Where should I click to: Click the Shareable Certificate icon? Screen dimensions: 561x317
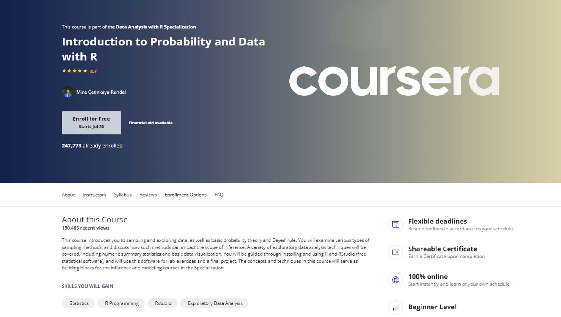pyautogui.click(x=396, y=252)
